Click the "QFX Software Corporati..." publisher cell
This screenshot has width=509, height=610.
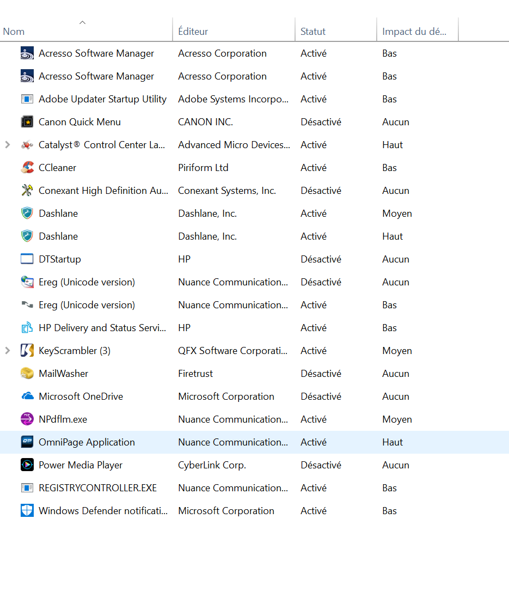click(232, 351)
